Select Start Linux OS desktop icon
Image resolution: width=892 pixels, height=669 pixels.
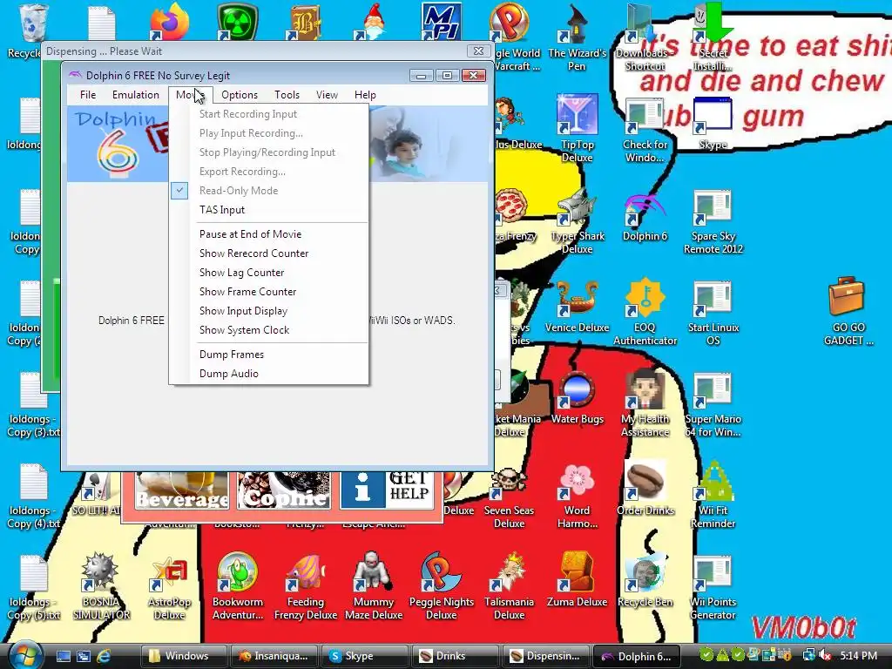713,313
